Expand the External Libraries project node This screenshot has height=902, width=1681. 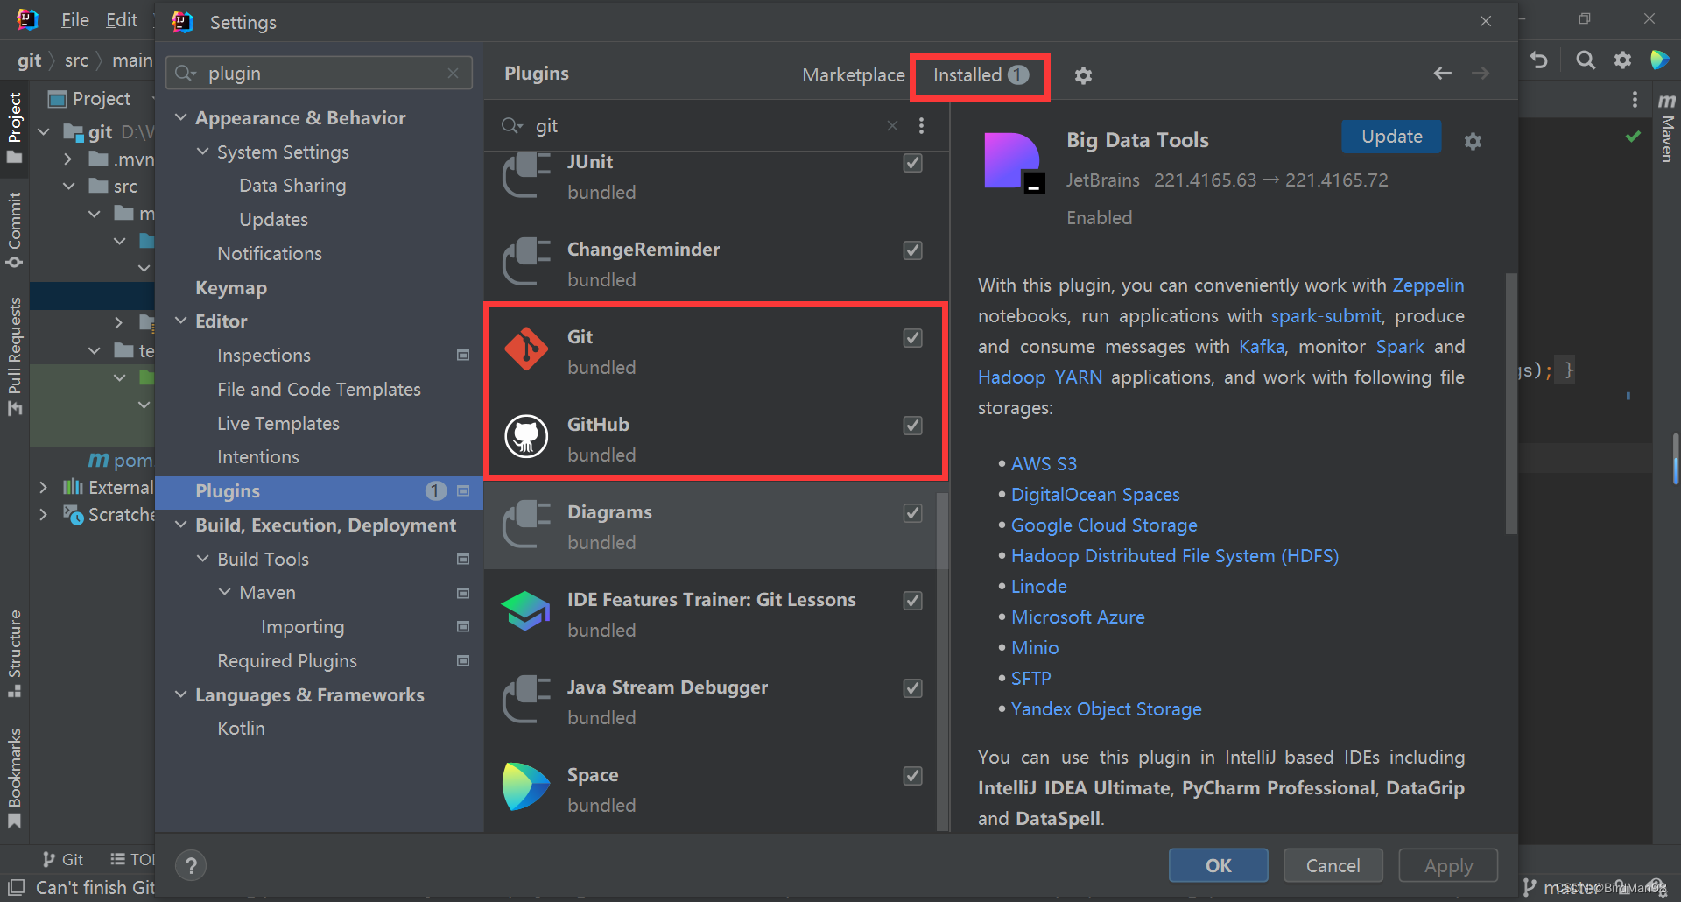click(43, 487)
